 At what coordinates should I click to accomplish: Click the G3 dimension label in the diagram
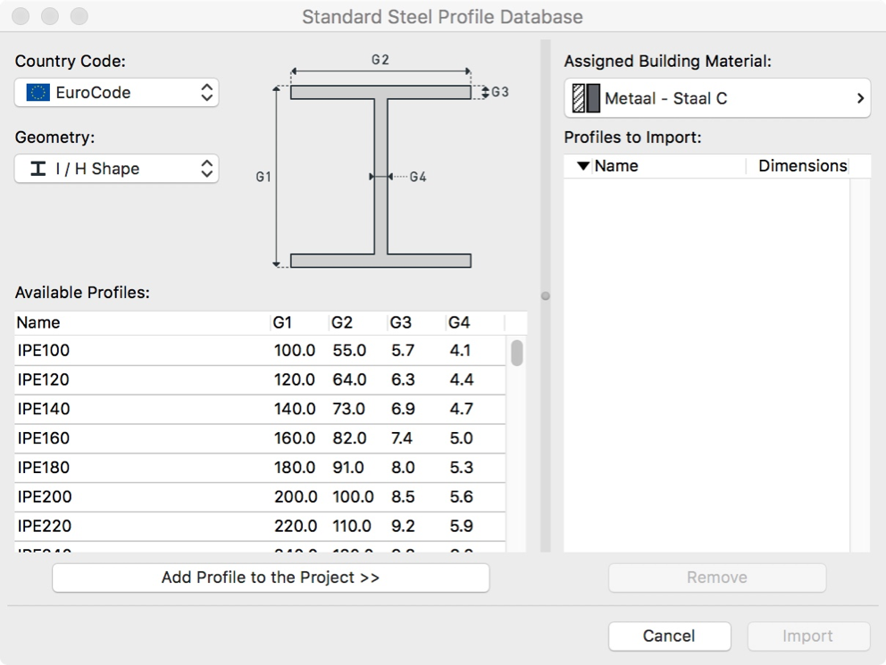pyautogui.click(x=500, y=92)
